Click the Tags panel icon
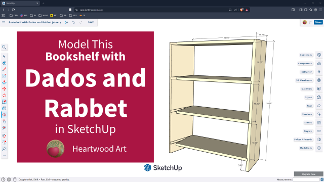The height and width of the screenshot is (182, 324). 319,106
